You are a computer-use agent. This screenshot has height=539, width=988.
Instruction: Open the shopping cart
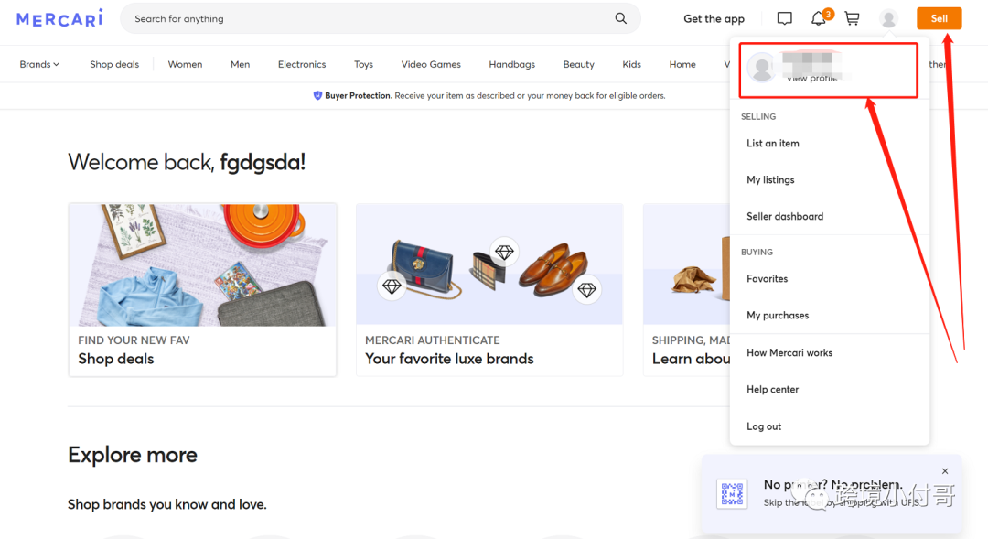(x=852, y=18)
